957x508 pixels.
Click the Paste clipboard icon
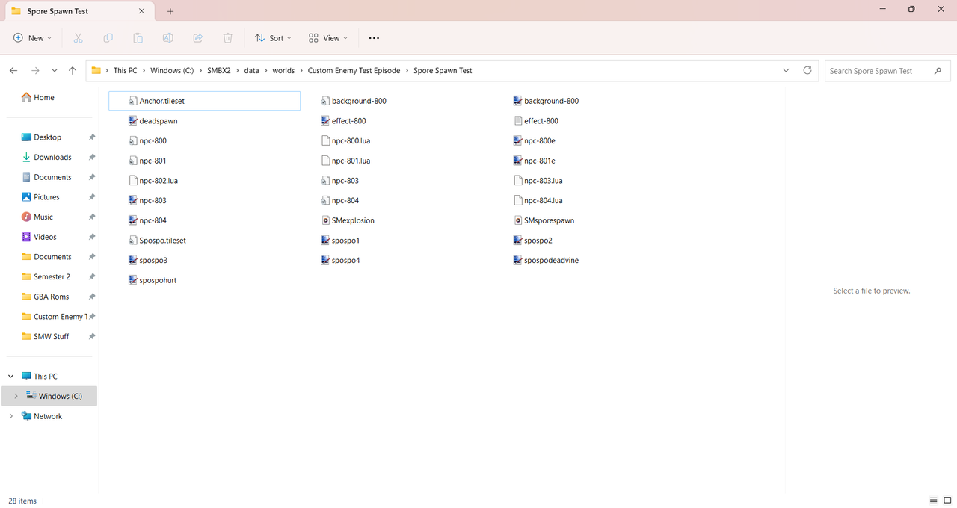[x=138, y=38]
